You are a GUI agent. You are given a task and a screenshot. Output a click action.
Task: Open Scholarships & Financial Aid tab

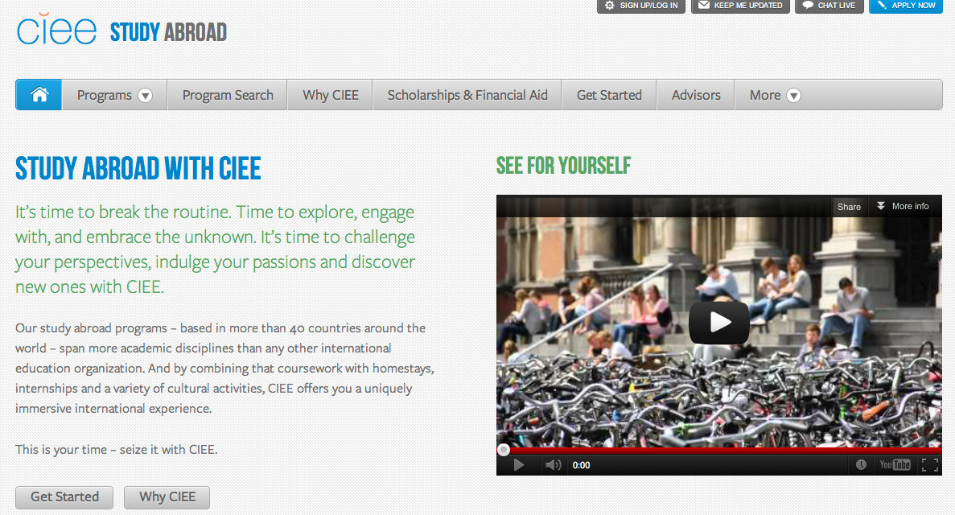click(x=467, y=95)
